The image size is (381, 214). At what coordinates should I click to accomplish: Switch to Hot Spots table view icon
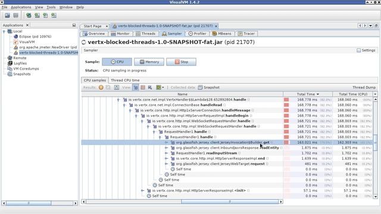(143, 87)
